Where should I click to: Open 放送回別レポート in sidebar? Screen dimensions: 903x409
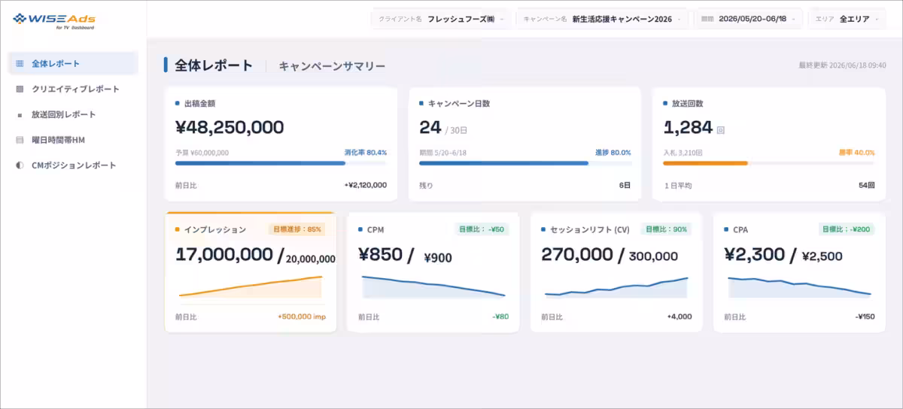(x=73, y=114)
